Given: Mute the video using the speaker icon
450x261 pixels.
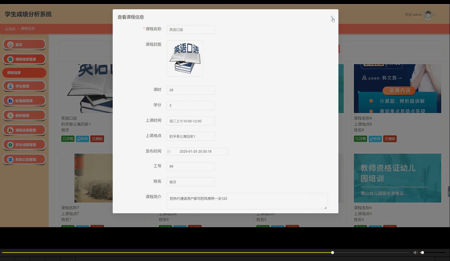Looking at the screenshot, I should coord(415,252).
